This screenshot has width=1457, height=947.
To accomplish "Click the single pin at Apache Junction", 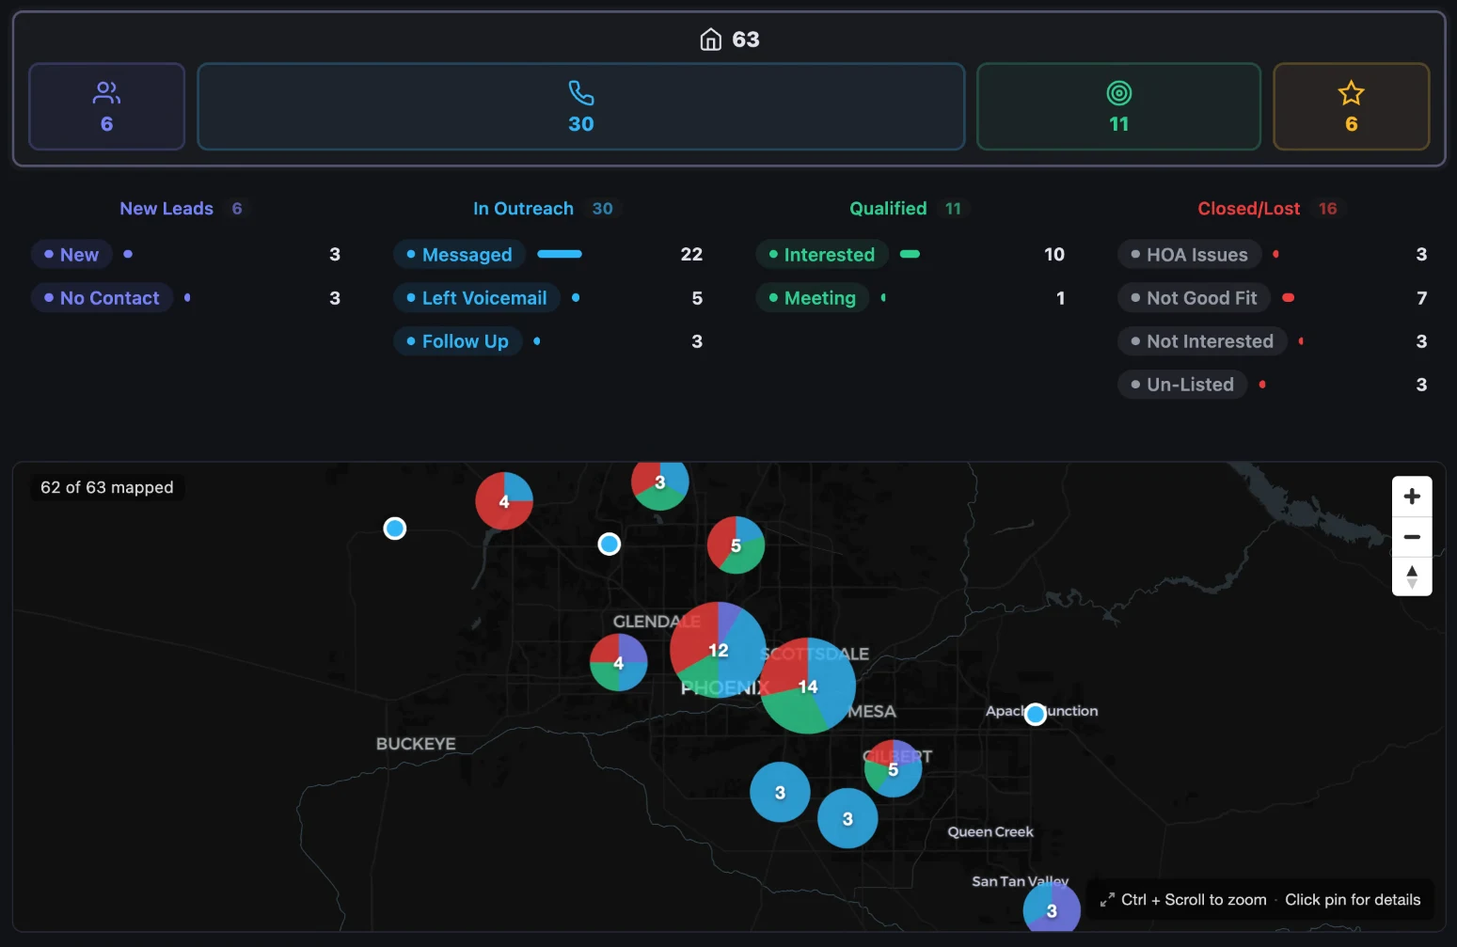I will point(1036,715).
